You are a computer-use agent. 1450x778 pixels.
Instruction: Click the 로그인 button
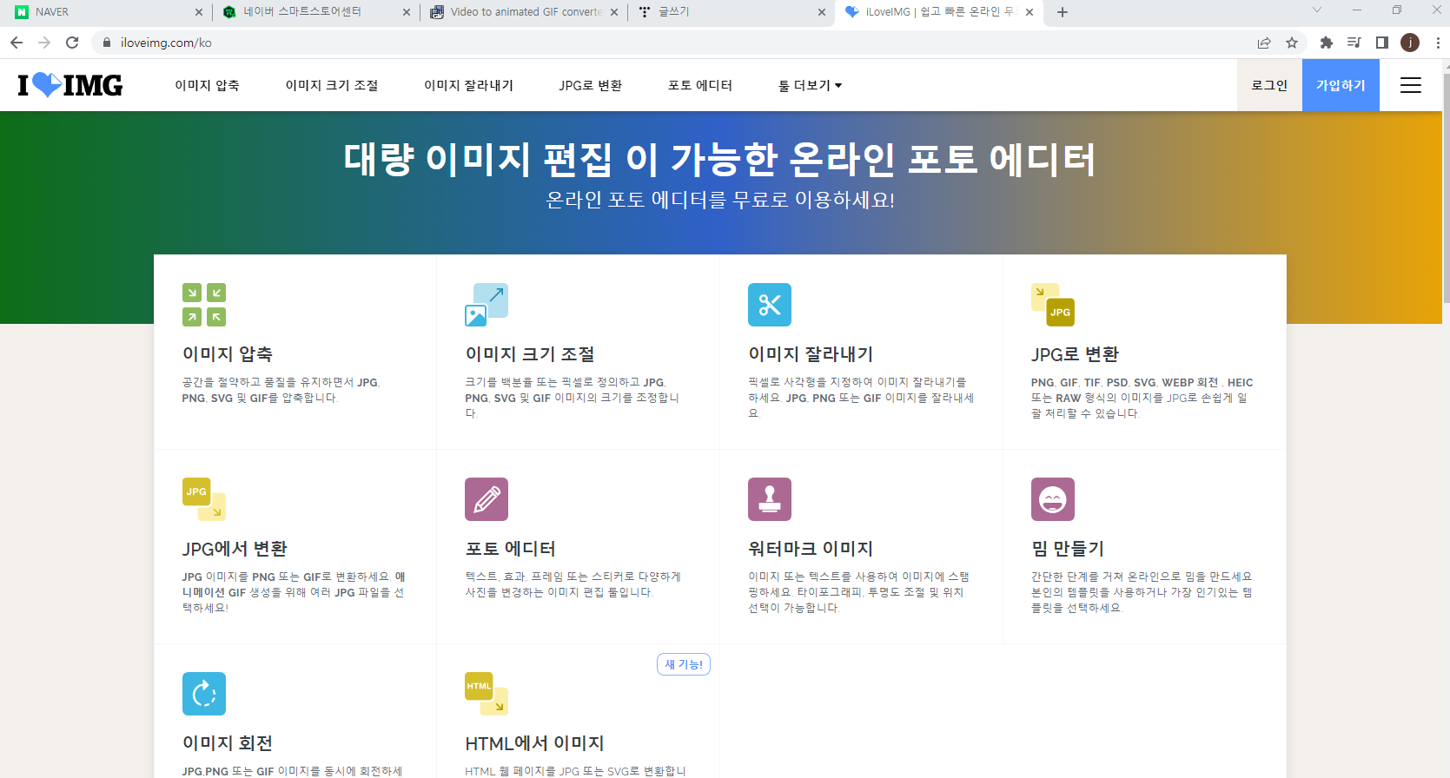pos(1269,85)
